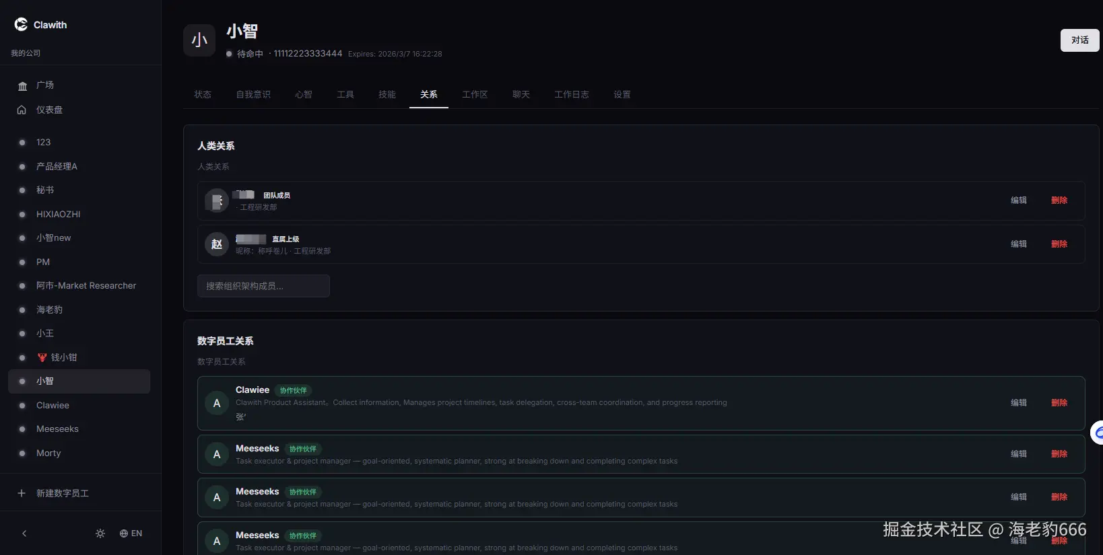Toggle the light theme sun icon
Screen dimensions: 1103x555
tap(100, 533)
